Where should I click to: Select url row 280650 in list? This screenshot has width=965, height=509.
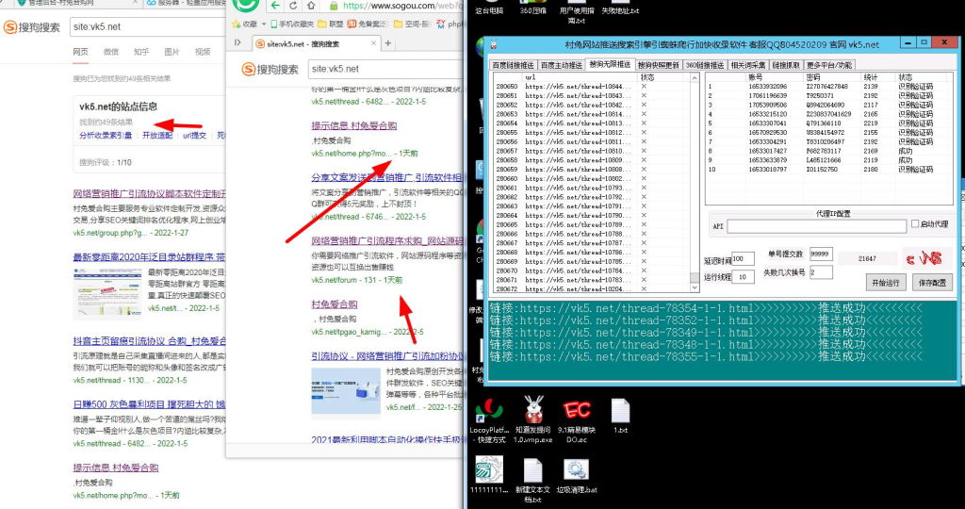[592, 87]
